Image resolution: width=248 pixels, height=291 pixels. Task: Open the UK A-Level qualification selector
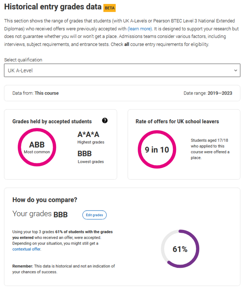click(122, 70)
